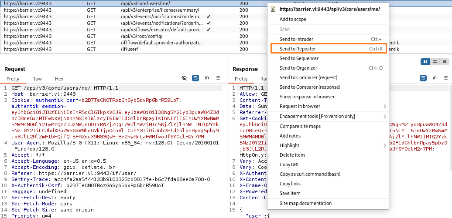Select the stacked top-bottom layout icon
The height and width of the screenshot is (218, 452).
(435, 62)
